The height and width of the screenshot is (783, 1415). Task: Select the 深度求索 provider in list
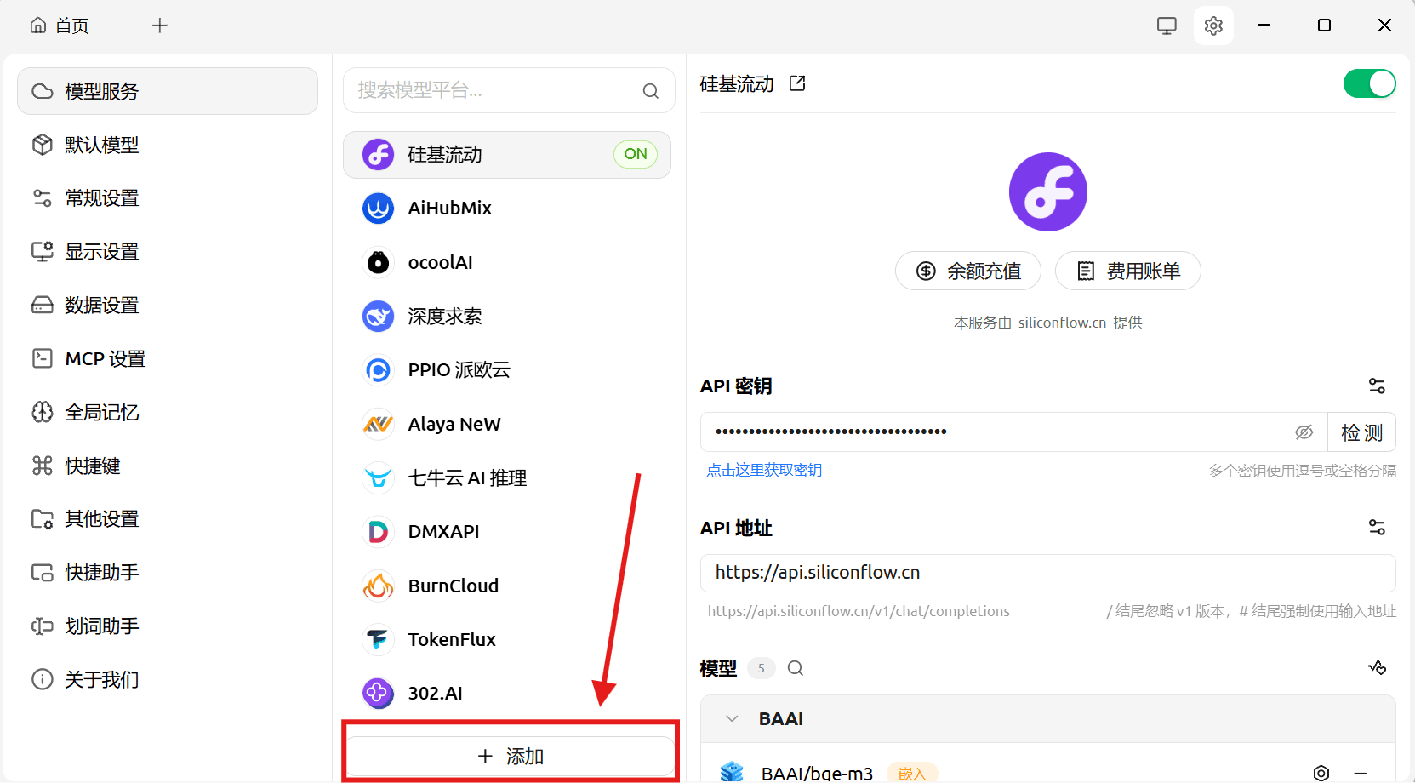point(445,317)
